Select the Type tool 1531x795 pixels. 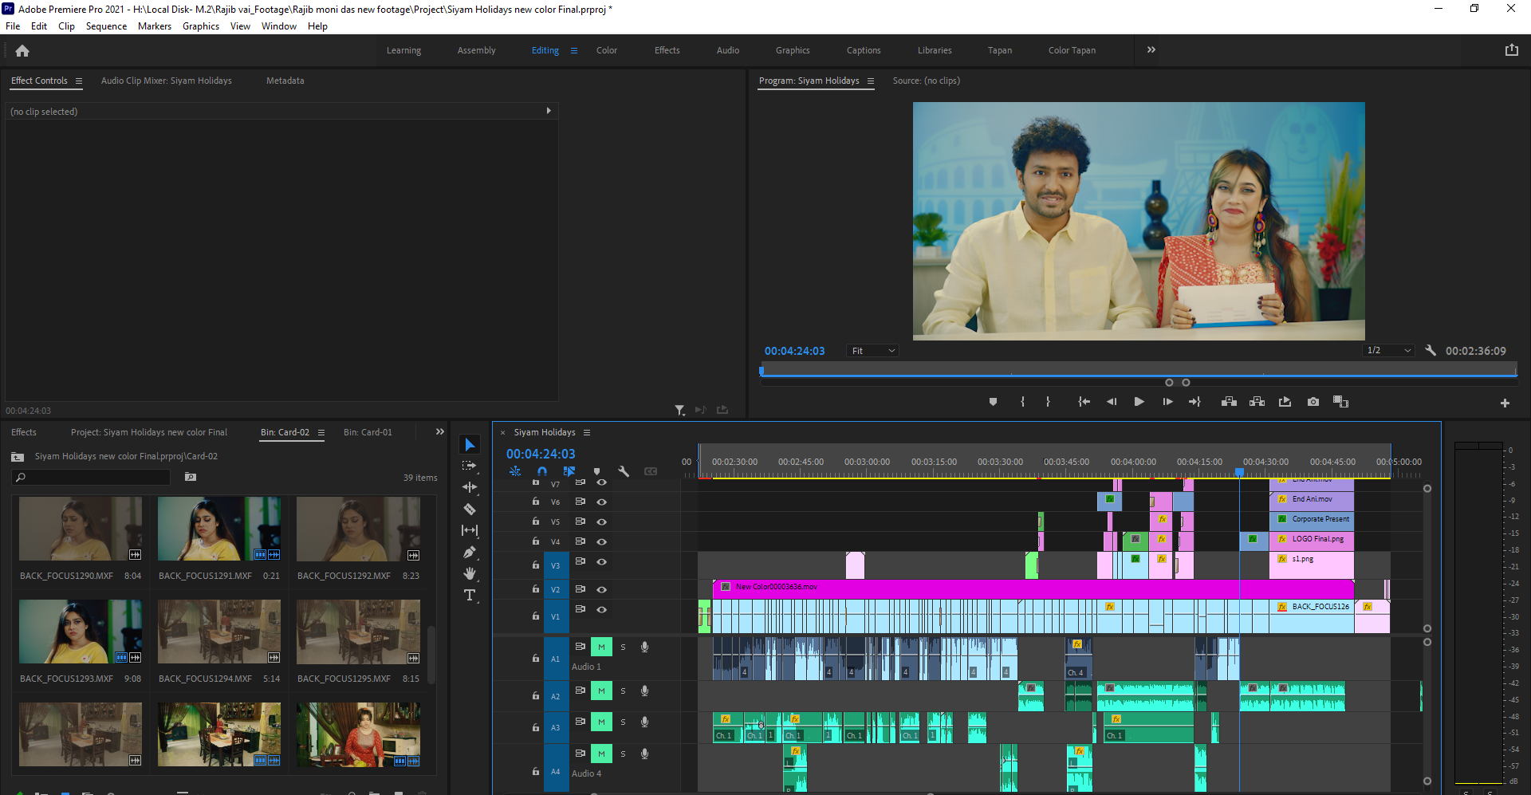click(470, 595)
